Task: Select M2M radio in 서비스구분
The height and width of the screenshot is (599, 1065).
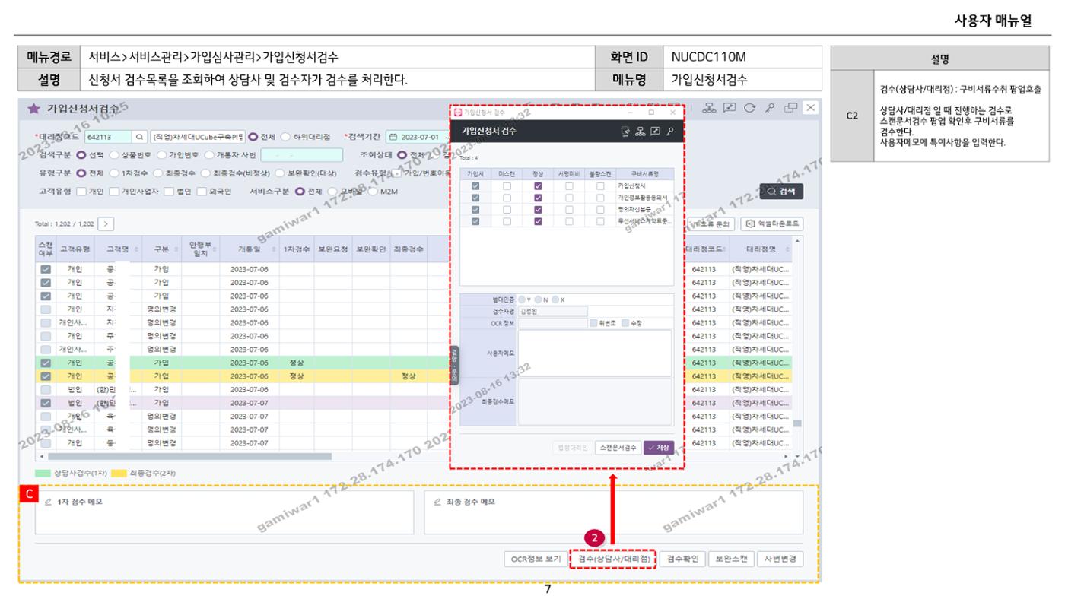Action: point(374,191)
